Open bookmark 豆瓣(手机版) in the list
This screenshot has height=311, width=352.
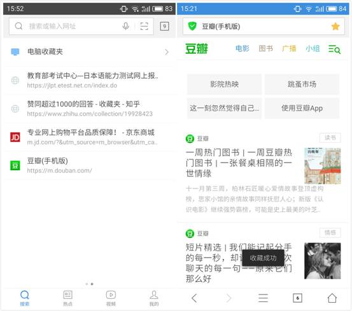(90, 166)
